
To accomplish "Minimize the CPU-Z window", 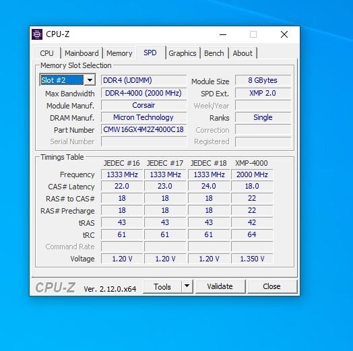I will [x=223, y=34].
